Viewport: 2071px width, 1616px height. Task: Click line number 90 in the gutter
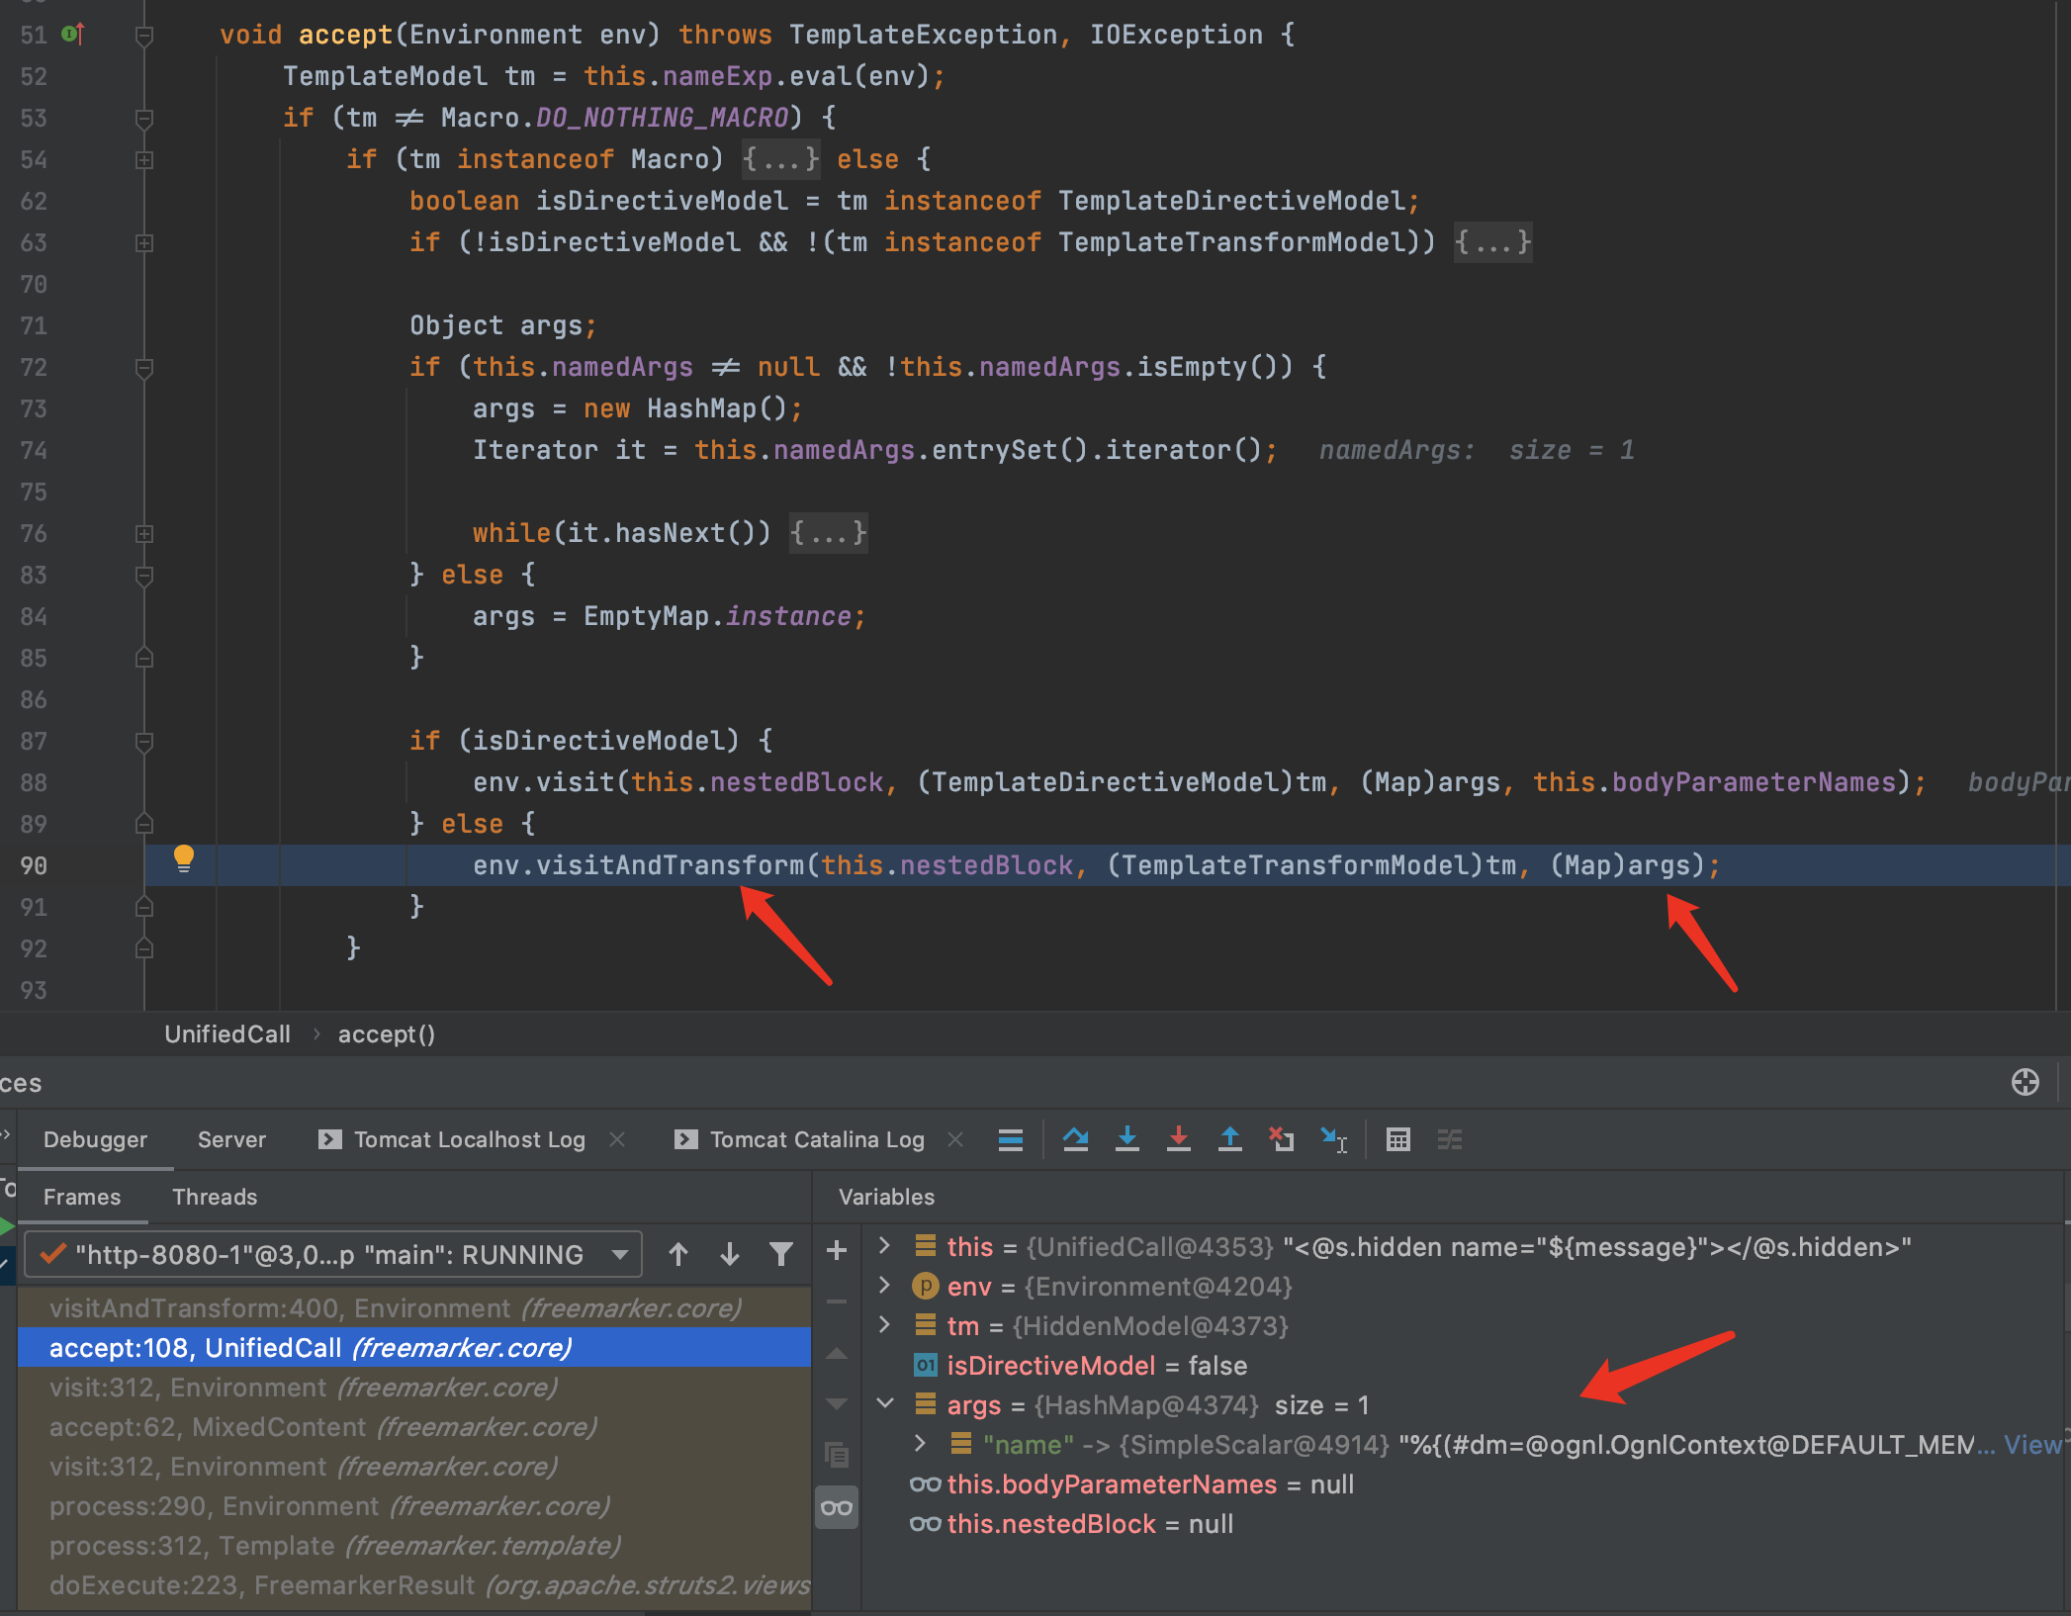(x=34, y=865)
